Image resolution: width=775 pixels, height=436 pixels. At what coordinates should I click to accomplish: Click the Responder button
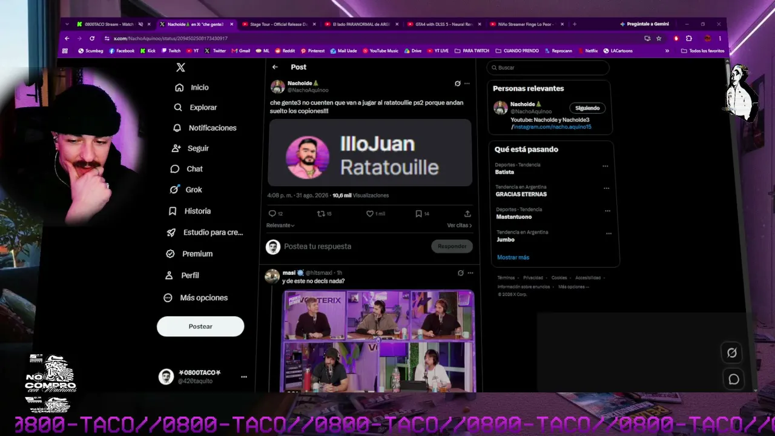(x=452, y=246)
